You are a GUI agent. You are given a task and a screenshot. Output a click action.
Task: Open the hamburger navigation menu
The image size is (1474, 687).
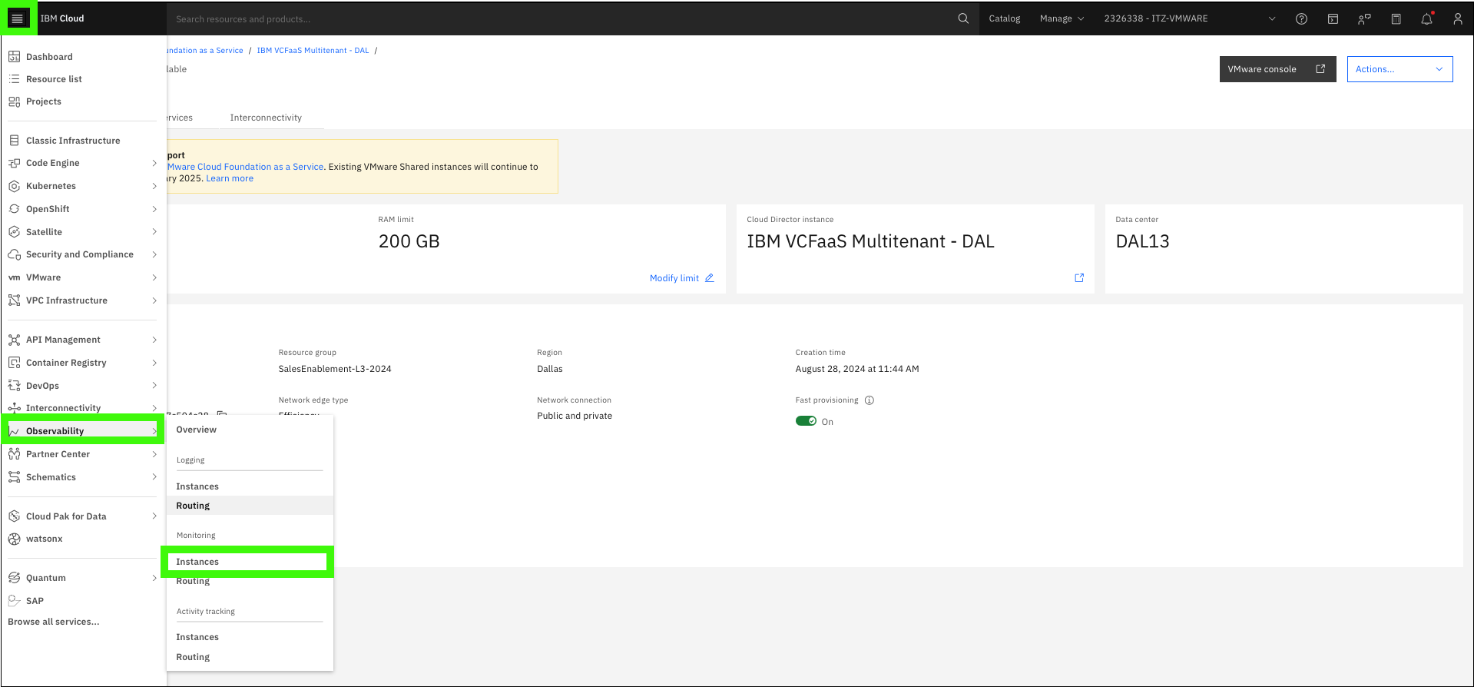(17, 18)
